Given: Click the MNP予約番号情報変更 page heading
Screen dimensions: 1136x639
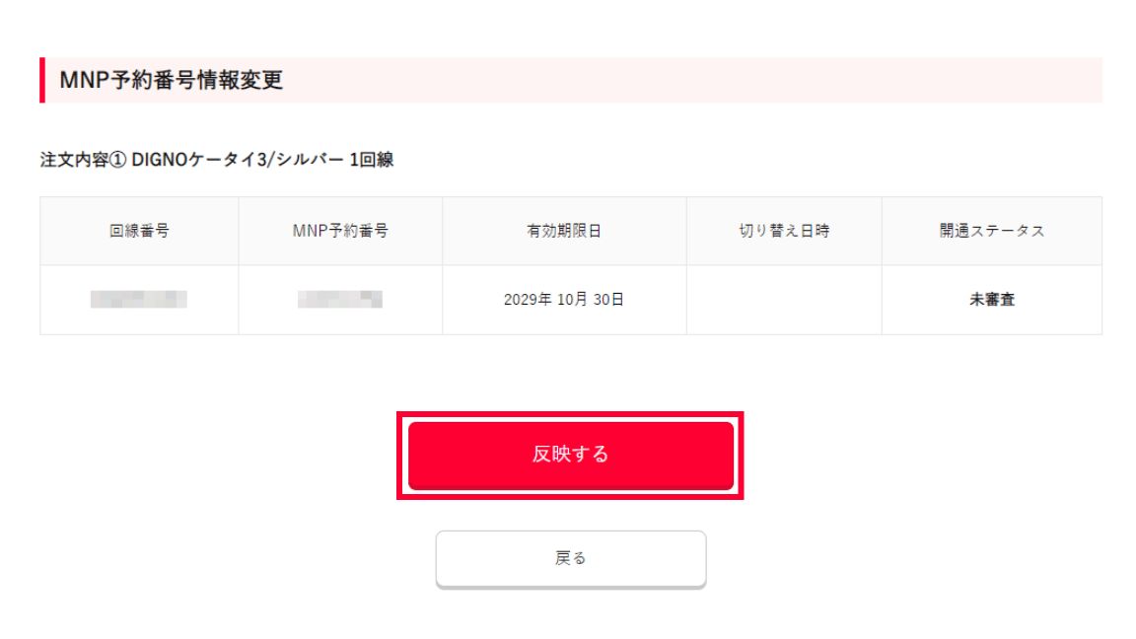Looking at the screenshot, I should [172, 81].
